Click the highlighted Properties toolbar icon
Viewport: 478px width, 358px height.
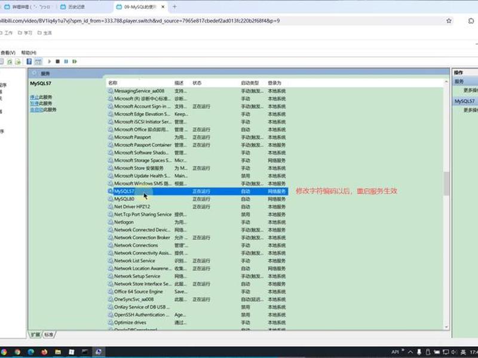tap(38, 62)
